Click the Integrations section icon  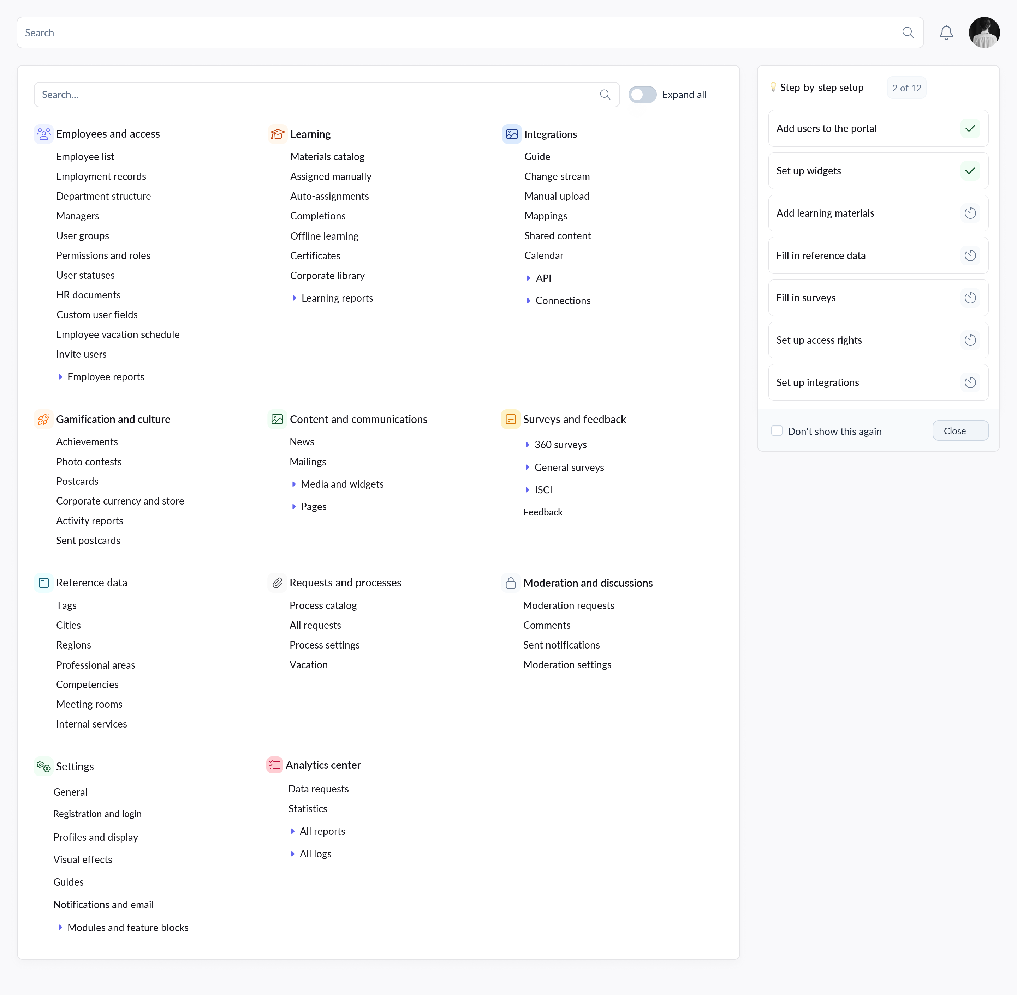511,134
